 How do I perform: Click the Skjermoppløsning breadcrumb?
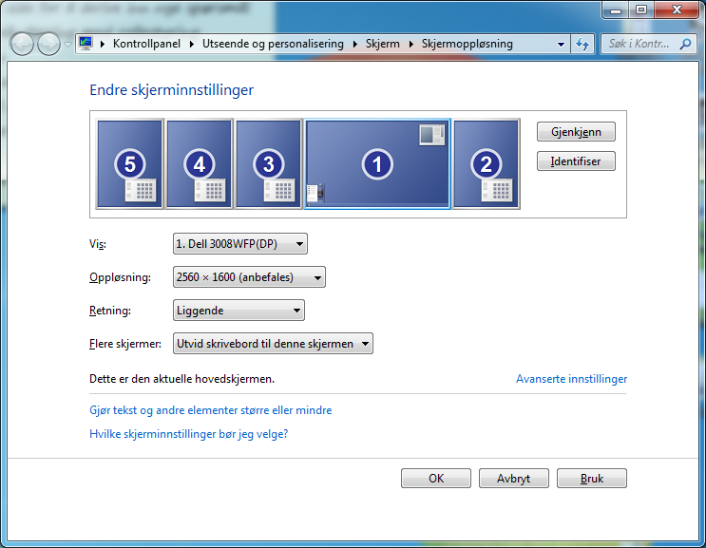[x=467, y=44]
